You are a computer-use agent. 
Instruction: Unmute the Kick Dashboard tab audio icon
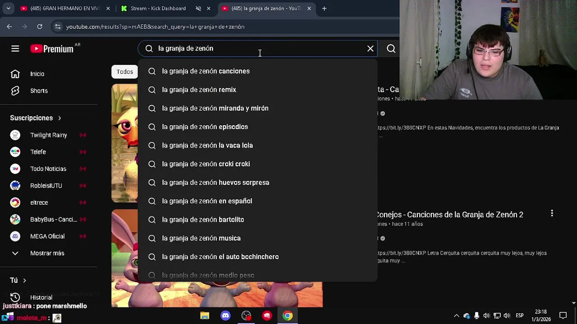(x=198, y=9)
